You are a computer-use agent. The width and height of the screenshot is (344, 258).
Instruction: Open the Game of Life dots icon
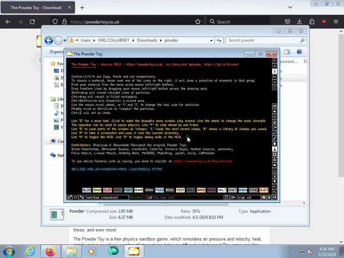pos(274,170)
